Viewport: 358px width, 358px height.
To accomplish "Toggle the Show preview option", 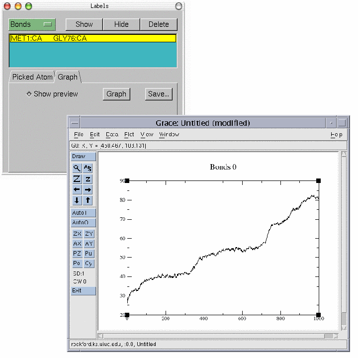I will pos(29,94).
